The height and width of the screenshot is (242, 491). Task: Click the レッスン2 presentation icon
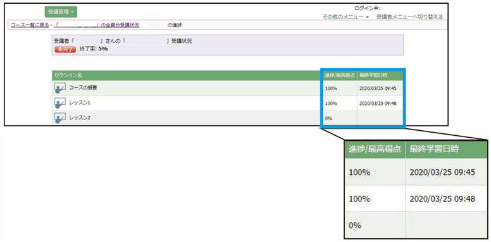(60, 118)
